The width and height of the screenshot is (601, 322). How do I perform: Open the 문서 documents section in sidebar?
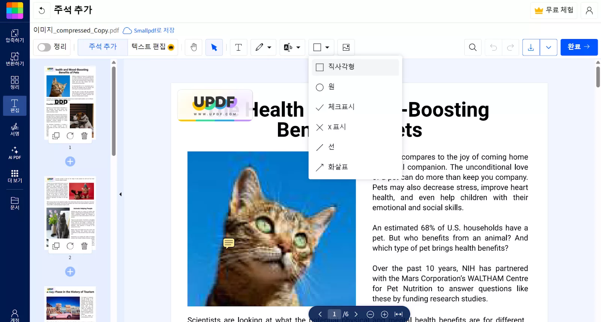click(15, 203)
